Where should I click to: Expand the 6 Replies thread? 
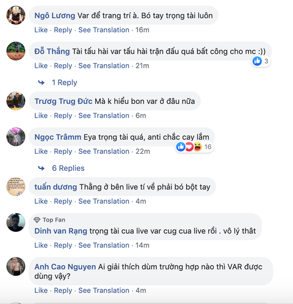(68, 168)
